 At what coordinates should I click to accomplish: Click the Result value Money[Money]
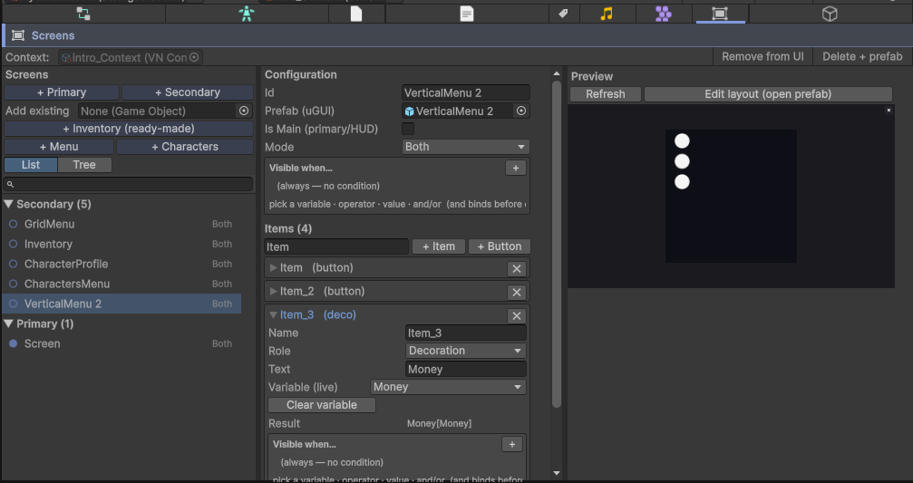click(x=439, y=423)
